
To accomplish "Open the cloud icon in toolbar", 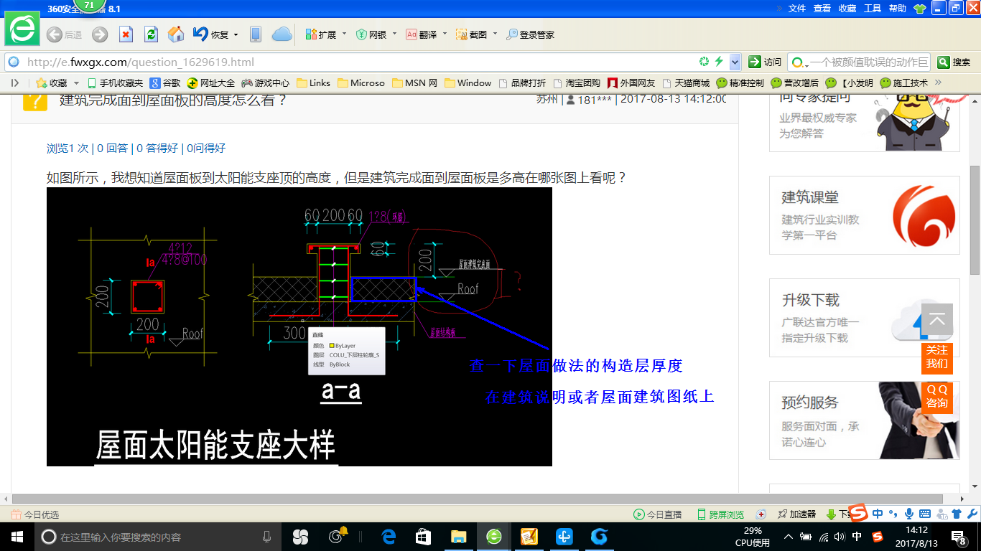I will click(282, 34).
